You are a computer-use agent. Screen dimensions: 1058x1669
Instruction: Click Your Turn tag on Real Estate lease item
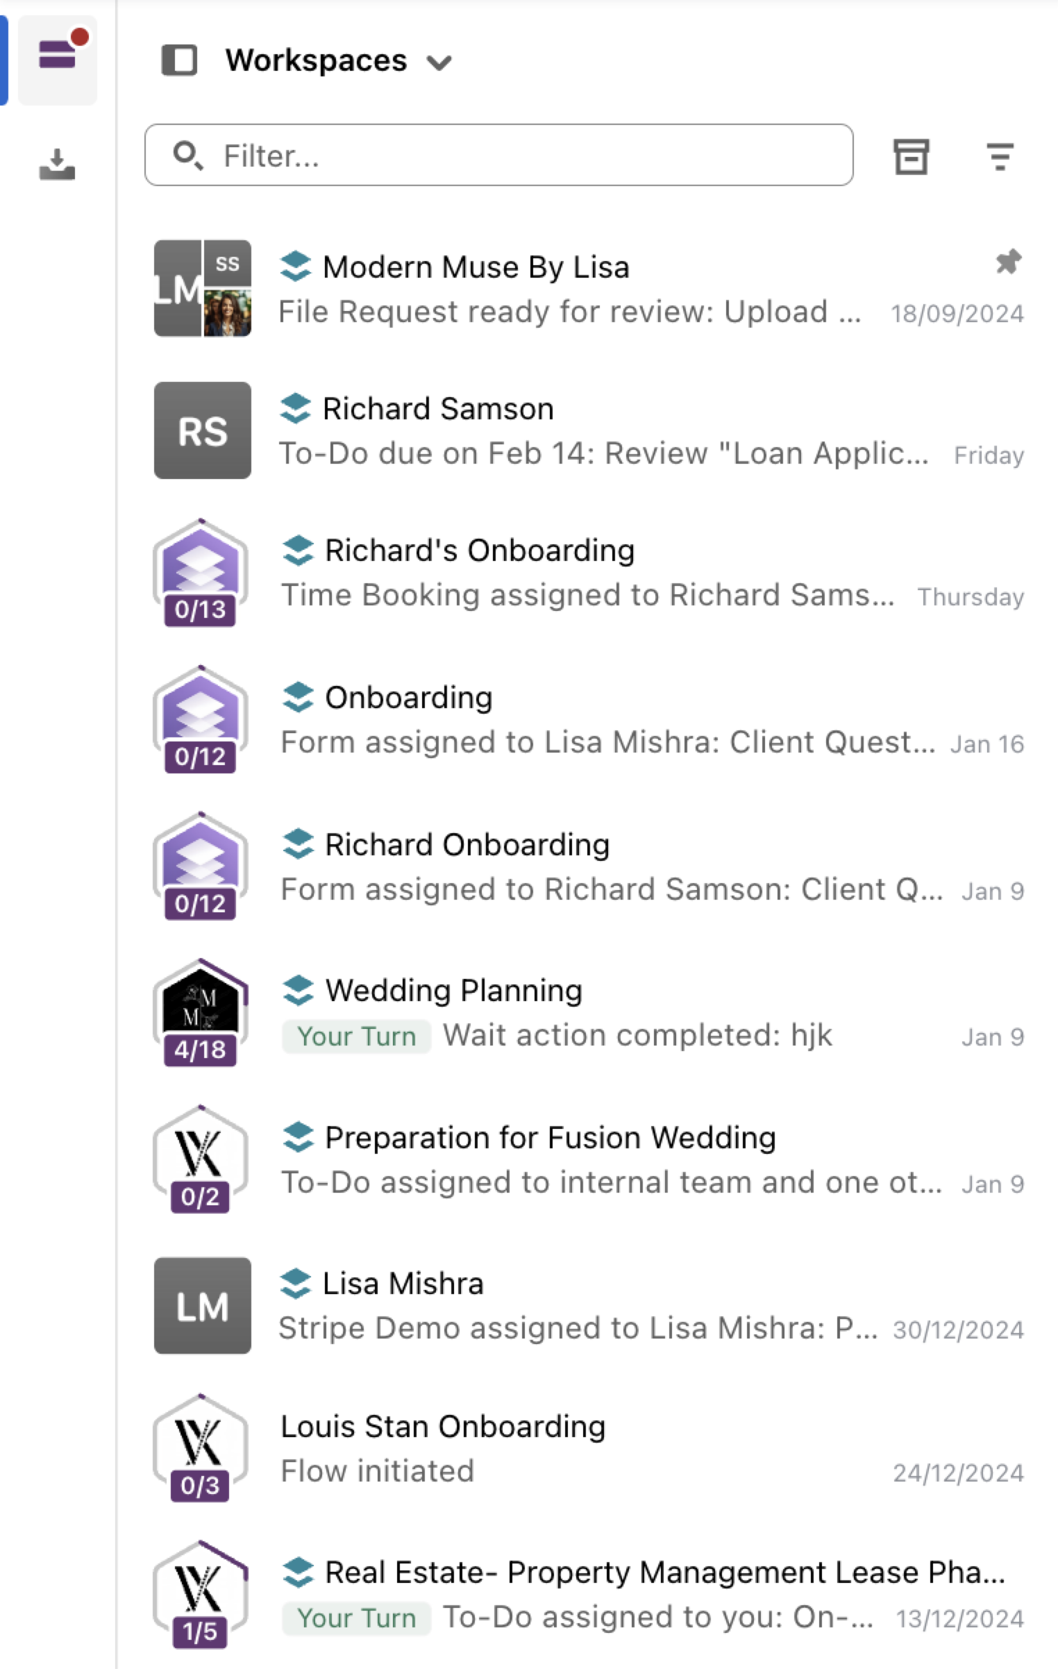[356, 1618]
